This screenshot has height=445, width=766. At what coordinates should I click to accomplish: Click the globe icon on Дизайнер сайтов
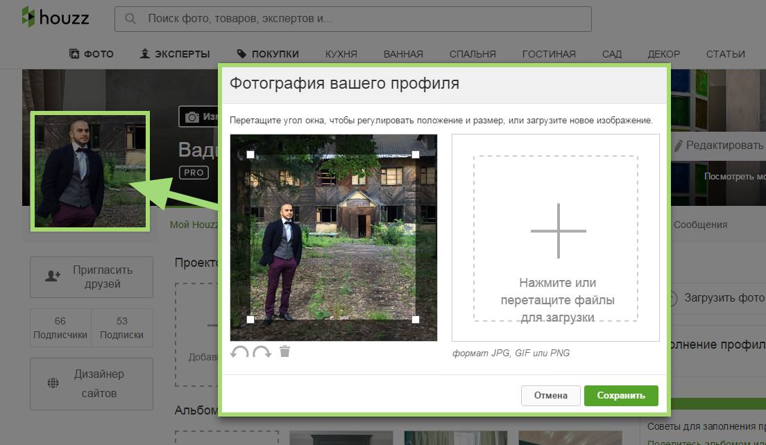click(53, 383)
